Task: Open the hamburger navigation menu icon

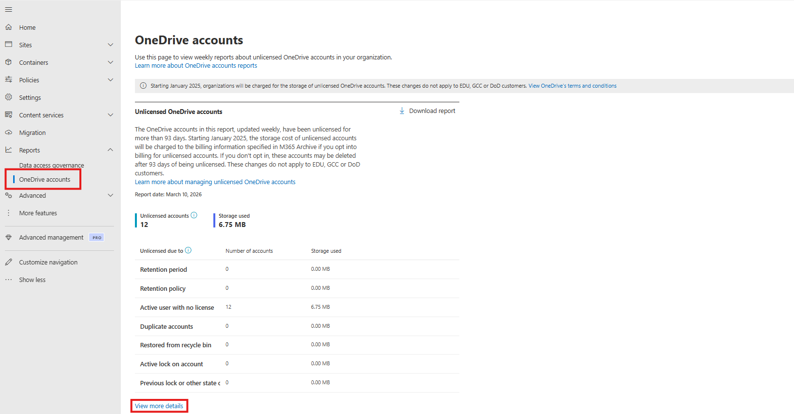Action: pos(9,10)
